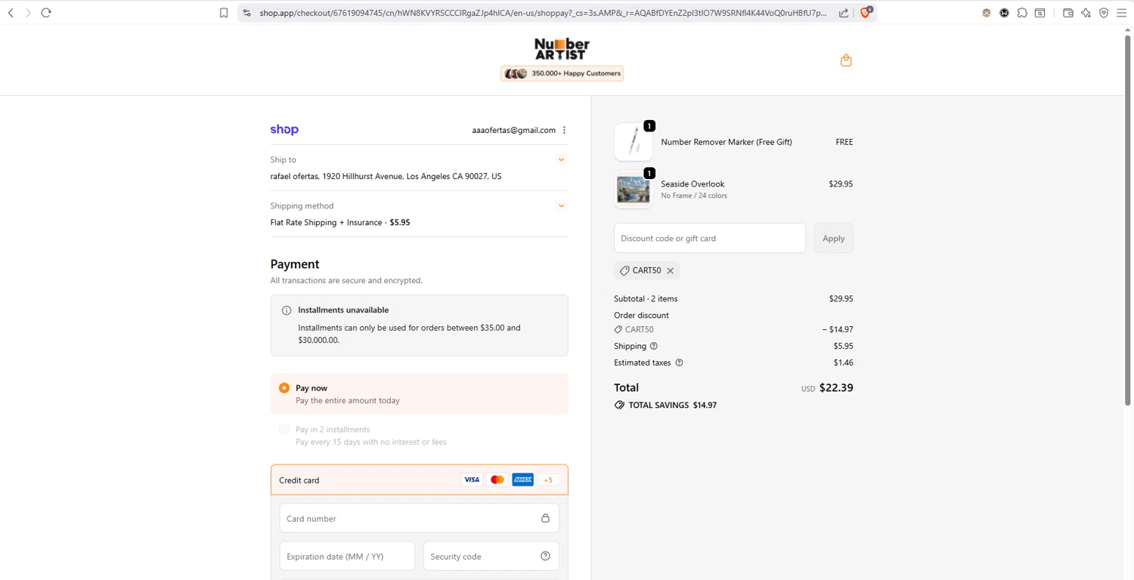Click the Seaside Overlook product thumbnail
Image resolution: width=1134 pixels, height=580 pixels.
[x=634, y=189]
